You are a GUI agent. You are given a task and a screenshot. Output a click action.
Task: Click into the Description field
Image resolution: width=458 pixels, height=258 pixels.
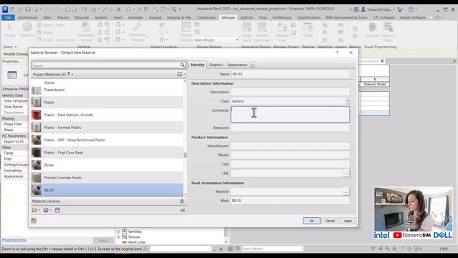point(290,92)
